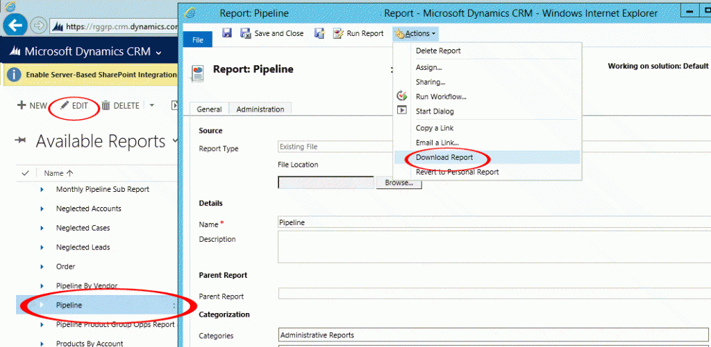
Task: Click the icon between Save and Close and Run Report
Action: point(319,33)
